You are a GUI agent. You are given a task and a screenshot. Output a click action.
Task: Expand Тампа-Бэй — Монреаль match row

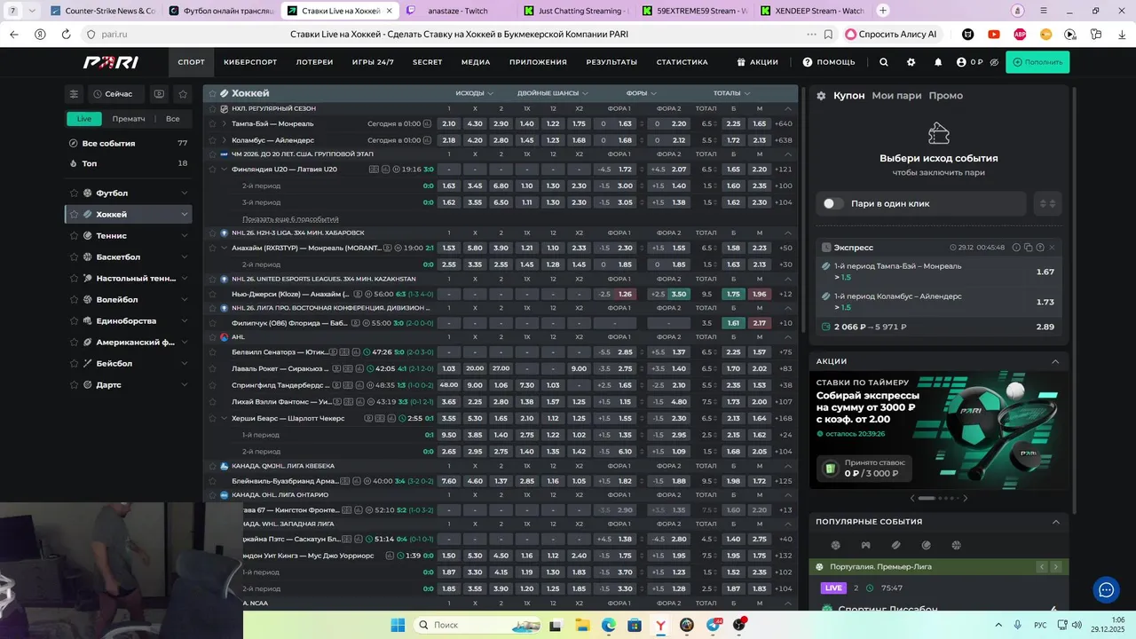[x=225, y=123]
